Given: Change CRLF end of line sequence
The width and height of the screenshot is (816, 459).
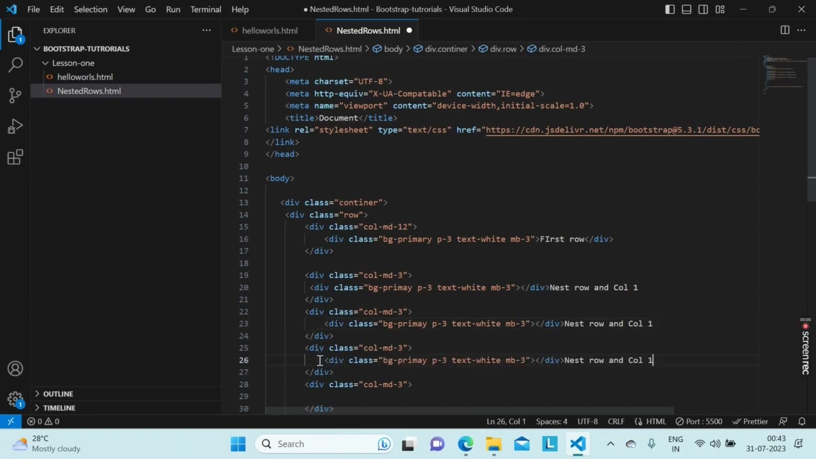Looking at the screenshot, I should click(x=616, y=421).
